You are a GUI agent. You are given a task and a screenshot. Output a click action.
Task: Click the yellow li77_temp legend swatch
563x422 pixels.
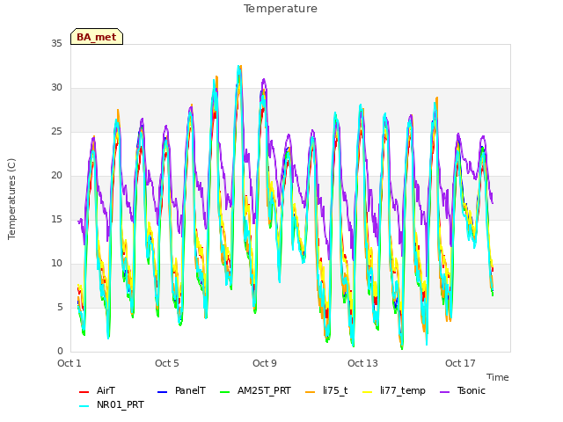pos(368,392)
